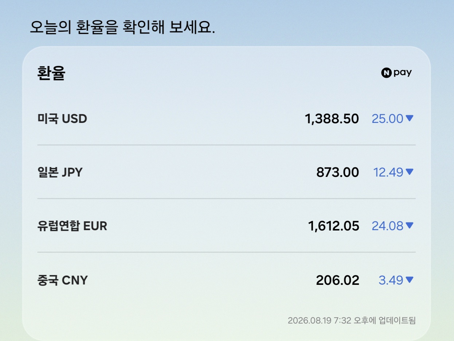Click the EUR change amount 24.08
The height and width of the screenshot is (341, 454).
point(387,226)
